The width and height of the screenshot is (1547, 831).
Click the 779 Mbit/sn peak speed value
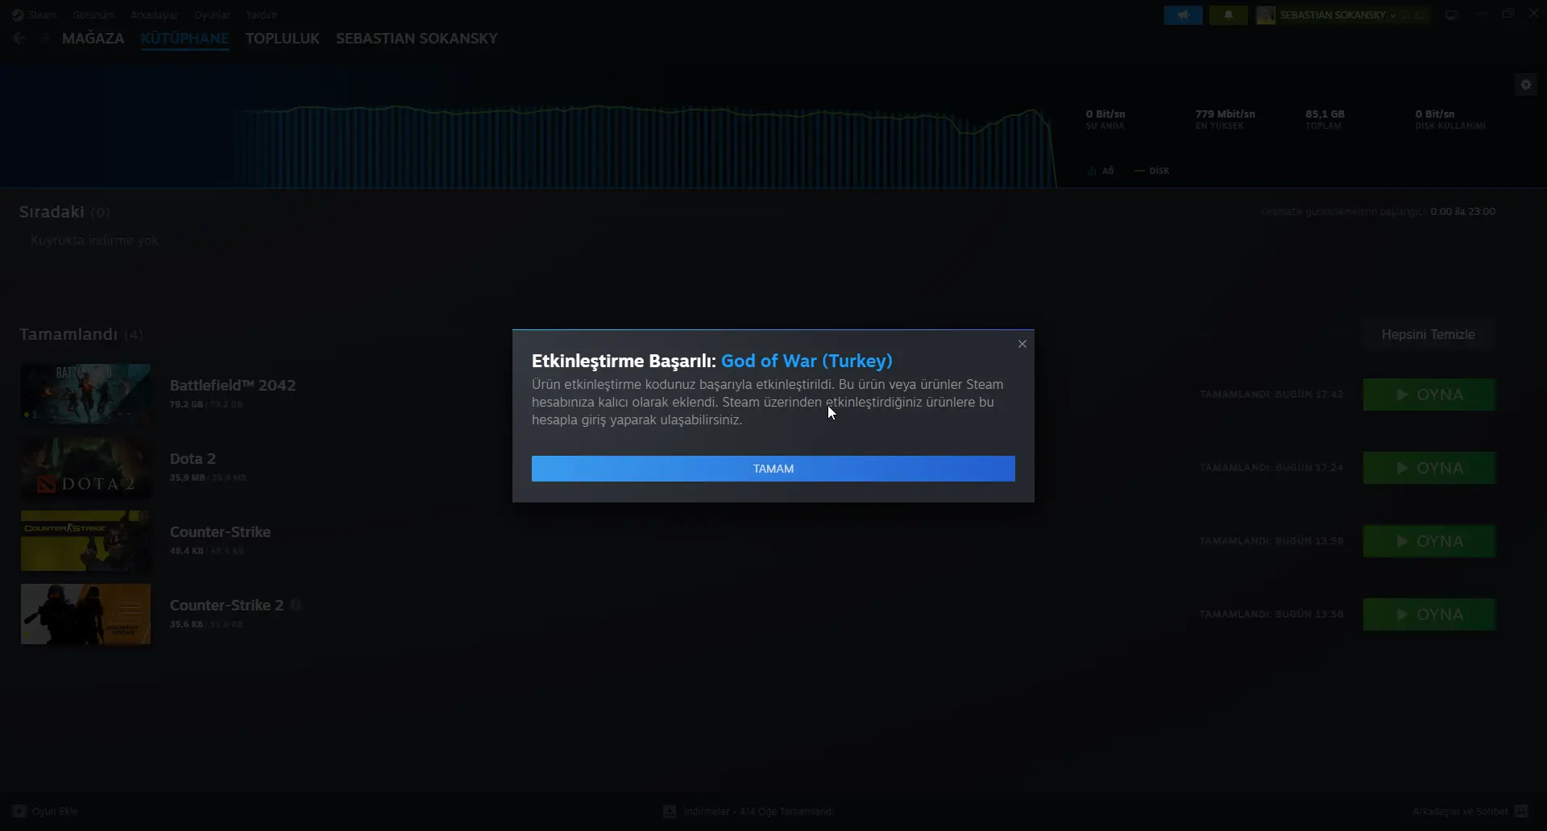pos(1225,114)
